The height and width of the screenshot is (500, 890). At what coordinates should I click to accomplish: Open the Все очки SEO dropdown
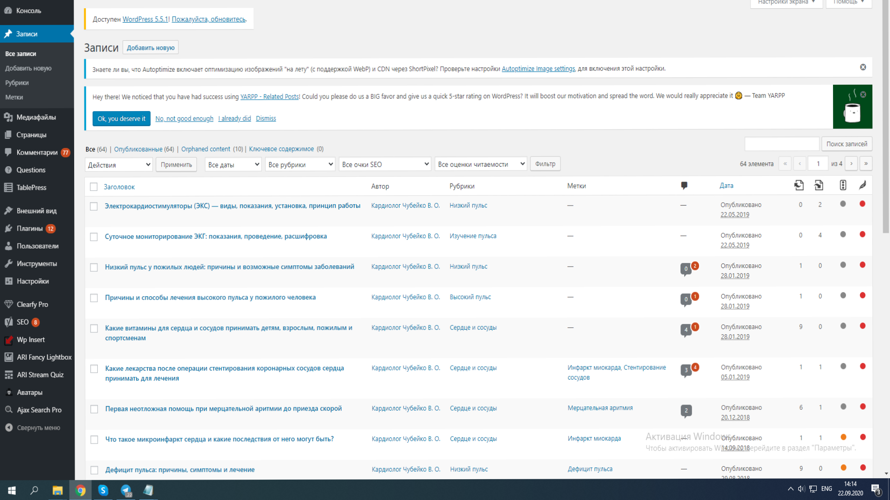pyautogui.click(x=385, y=164)
